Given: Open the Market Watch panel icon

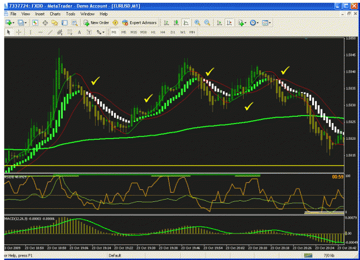Looking at the screenshot, I should (x=35, y=22).
